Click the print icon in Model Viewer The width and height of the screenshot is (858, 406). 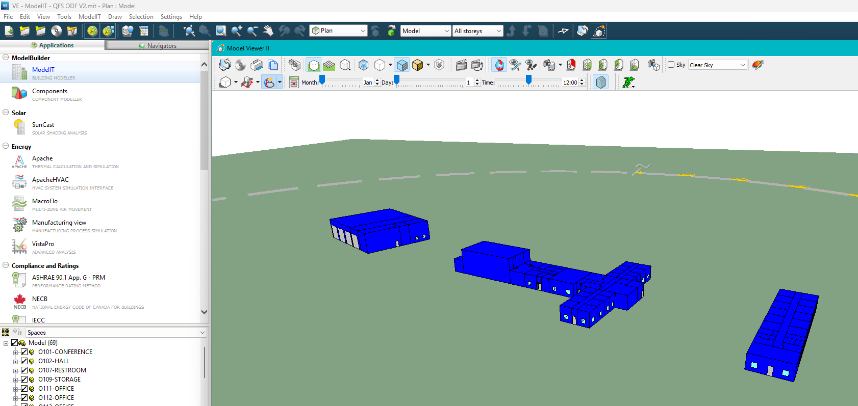pyautogui.click(x=257, y=65)
